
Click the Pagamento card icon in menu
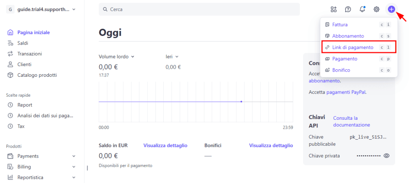tap(328, 59)
